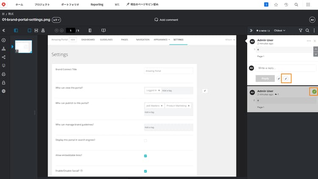This screenshot has width=318, height=179.
Task: Click the page number input field
Action: pyautogui.click(x=70, y=31)
